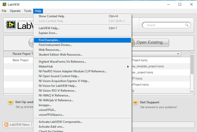Click the recent files scrollbar thumb
This screenshot has height=132, width=197.
click(192, 64)
